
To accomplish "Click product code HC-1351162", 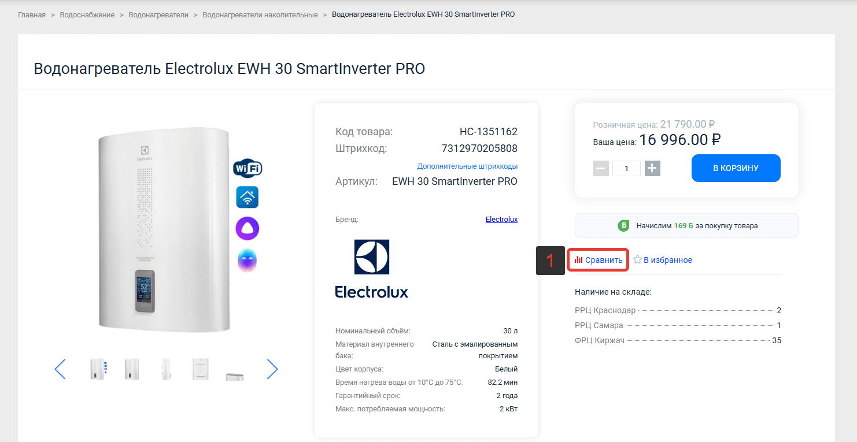I will pyautogui.click(x=489, y=132).
